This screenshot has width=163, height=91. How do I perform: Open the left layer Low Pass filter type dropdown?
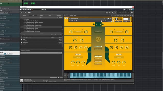(78, 57)
